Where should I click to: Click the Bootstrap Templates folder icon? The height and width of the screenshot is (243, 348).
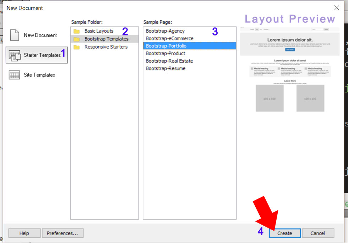point(77,39)
